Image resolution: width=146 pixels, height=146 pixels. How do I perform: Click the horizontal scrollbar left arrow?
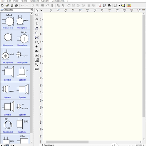click(45, 142)
